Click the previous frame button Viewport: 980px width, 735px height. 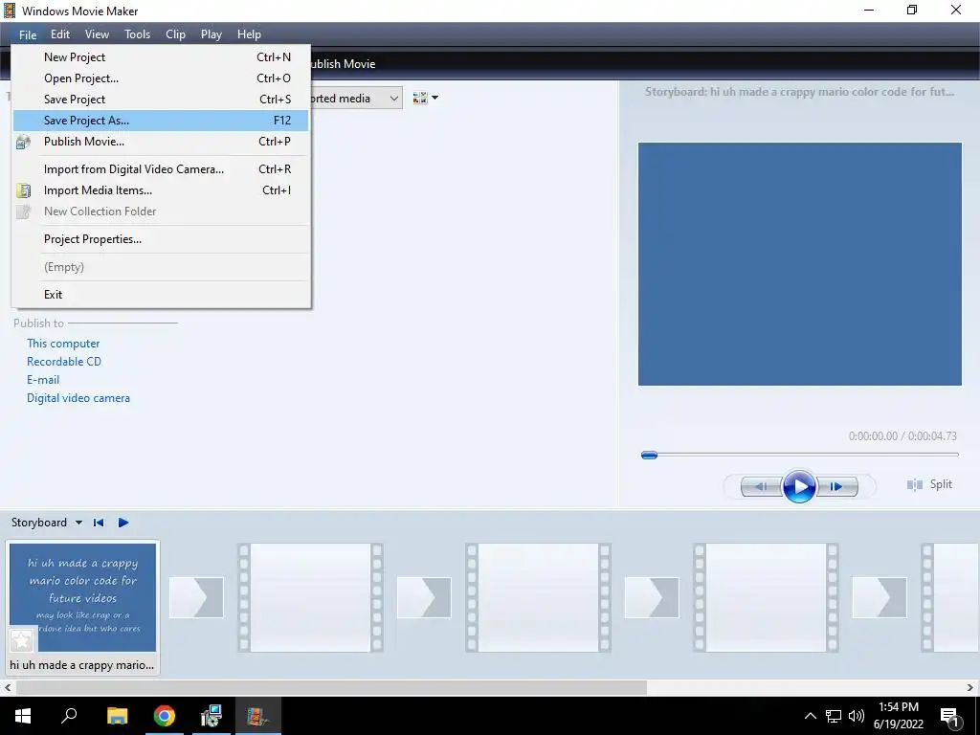coord(761,486)
